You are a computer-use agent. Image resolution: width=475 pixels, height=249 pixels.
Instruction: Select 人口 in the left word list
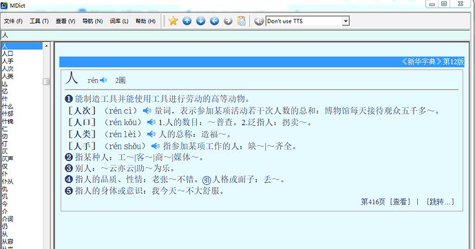[8, 54]
